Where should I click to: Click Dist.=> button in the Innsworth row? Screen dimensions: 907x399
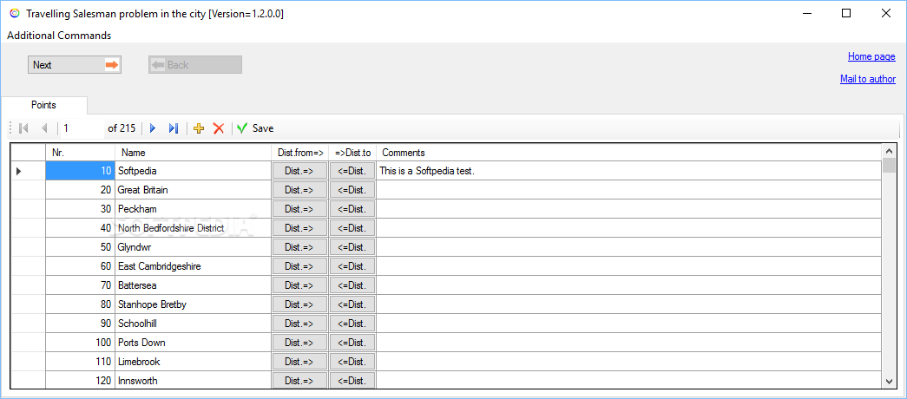(x=299, y=381)
